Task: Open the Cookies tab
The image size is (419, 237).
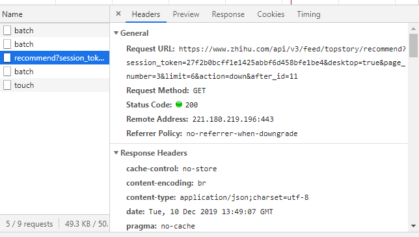Action: 271,14
